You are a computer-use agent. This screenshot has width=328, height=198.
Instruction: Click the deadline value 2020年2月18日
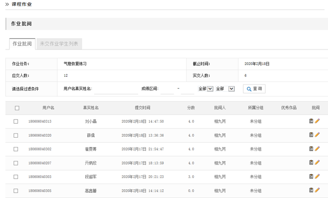[257, 64]
